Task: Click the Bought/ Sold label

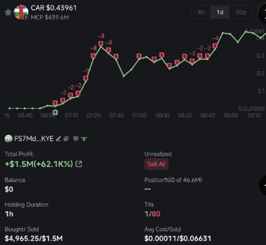Action: 22,230
